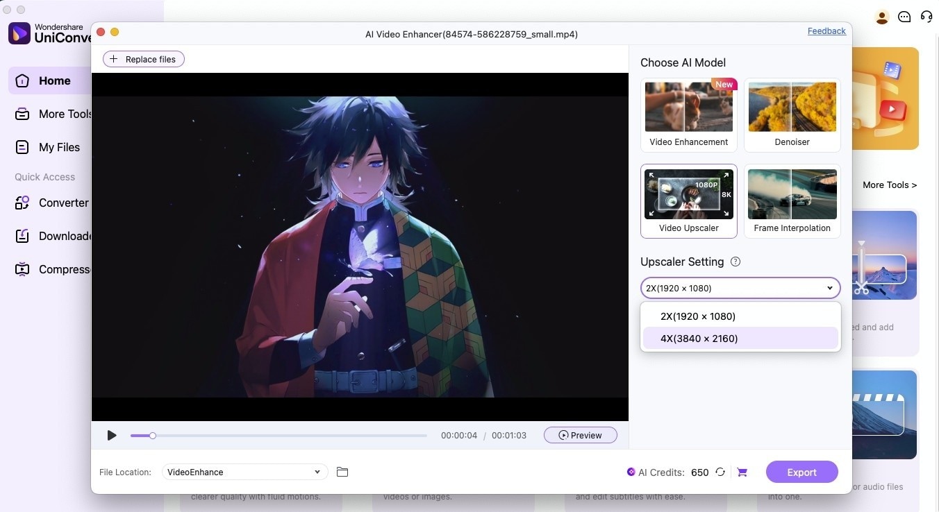Open the chat message icon
This screenshot has width=939, height=512.
tap(904, 17)
